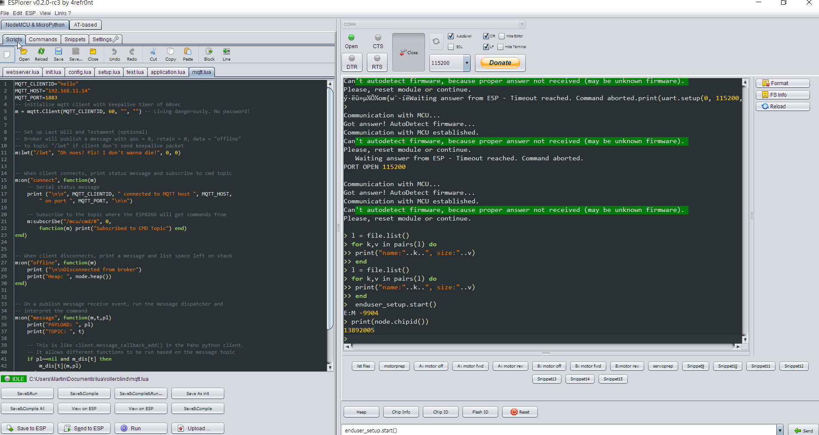Open the application.lua file tab
The width and height of the screenshot is (819, 435).
click(x=168, y=72)
